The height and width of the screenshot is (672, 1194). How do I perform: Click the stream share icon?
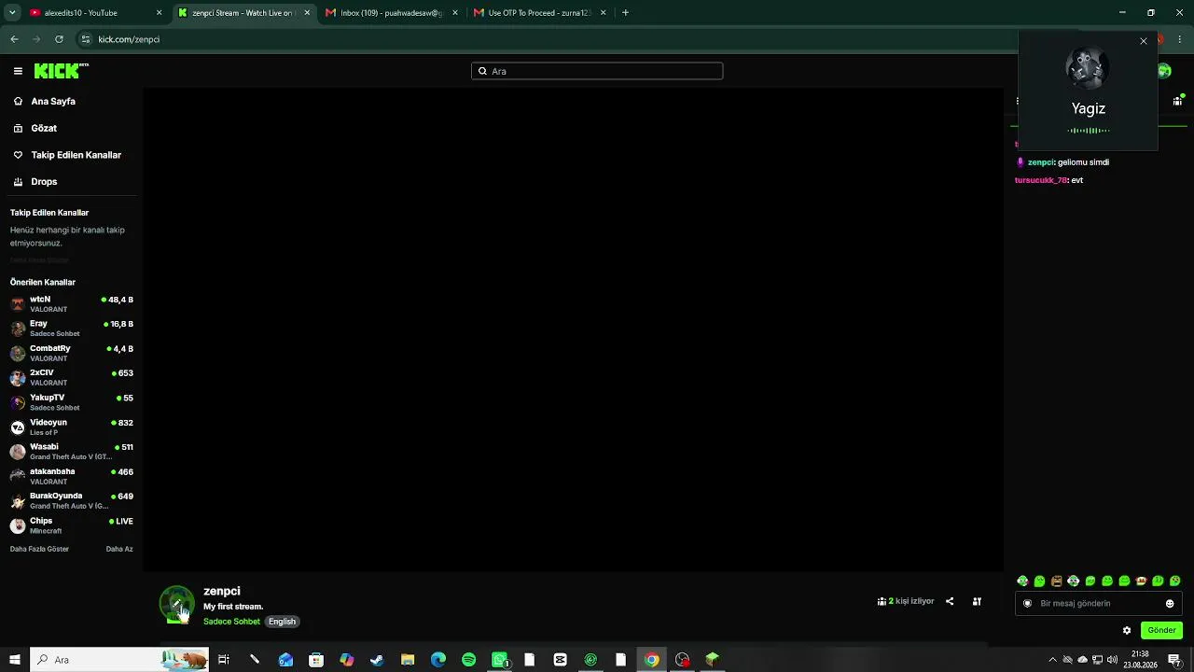coord(950,601)
